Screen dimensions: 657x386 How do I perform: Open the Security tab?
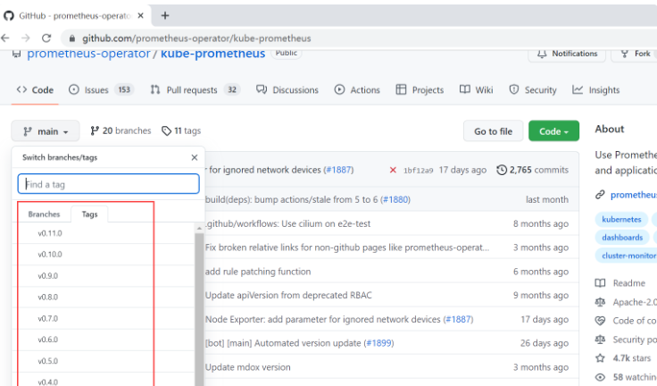pyautogui.click(x=533, y=89)
